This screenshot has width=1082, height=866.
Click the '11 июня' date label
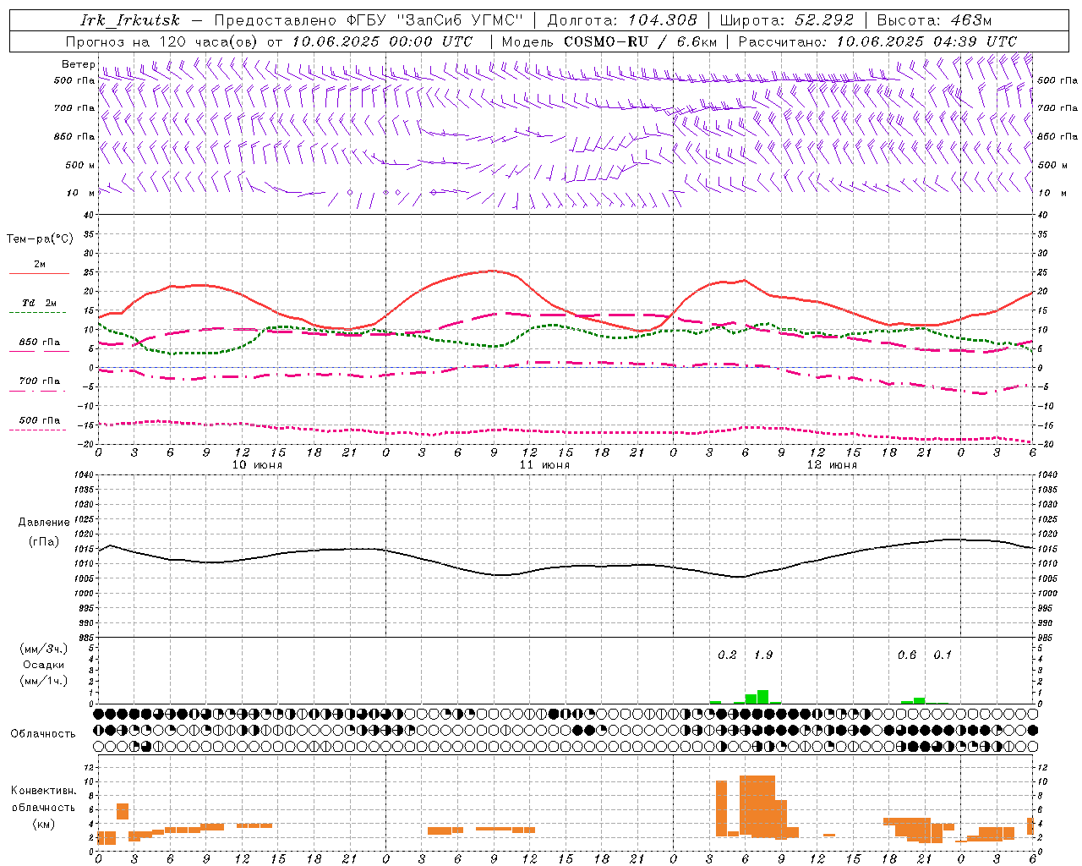544,465
